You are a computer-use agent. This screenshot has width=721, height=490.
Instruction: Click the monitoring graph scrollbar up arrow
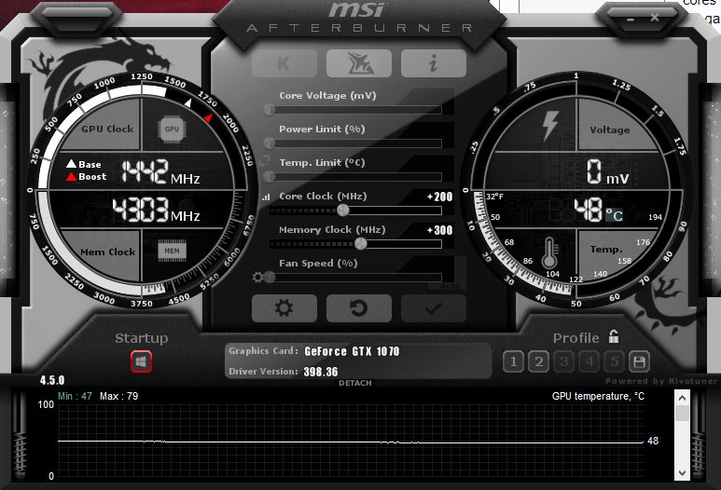point(683,398)
